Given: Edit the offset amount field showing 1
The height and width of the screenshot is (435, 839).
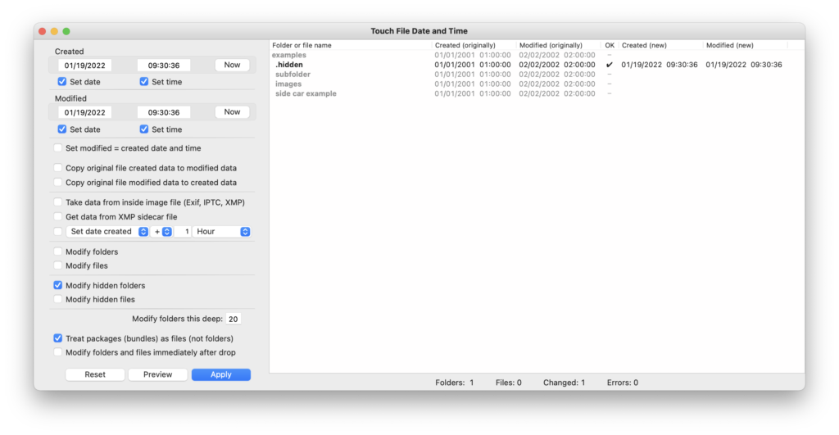Looking at the screenshot, I should [x=183, y=232].
